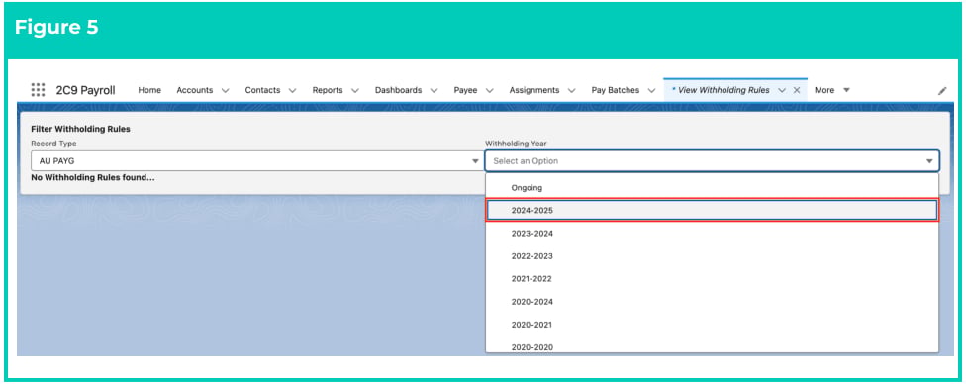This screenshot has width=966, height=384.
Task: Expand the Pay Batches tab chevron
Action: coord(651,90)
